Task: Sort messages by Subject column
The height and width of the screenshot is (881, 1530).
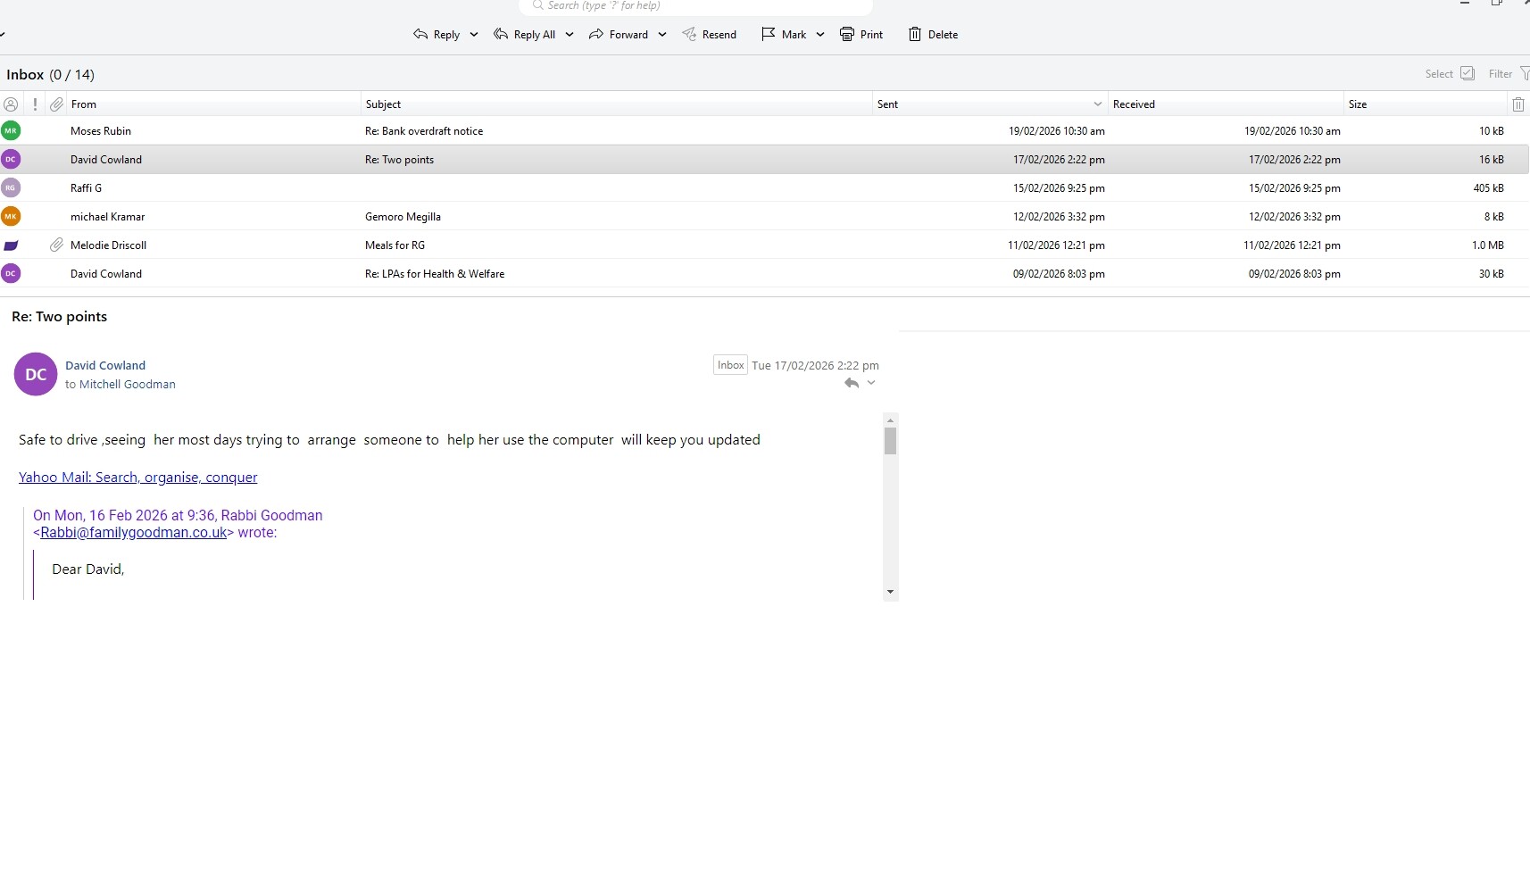Action: click(x=384, y=104)
